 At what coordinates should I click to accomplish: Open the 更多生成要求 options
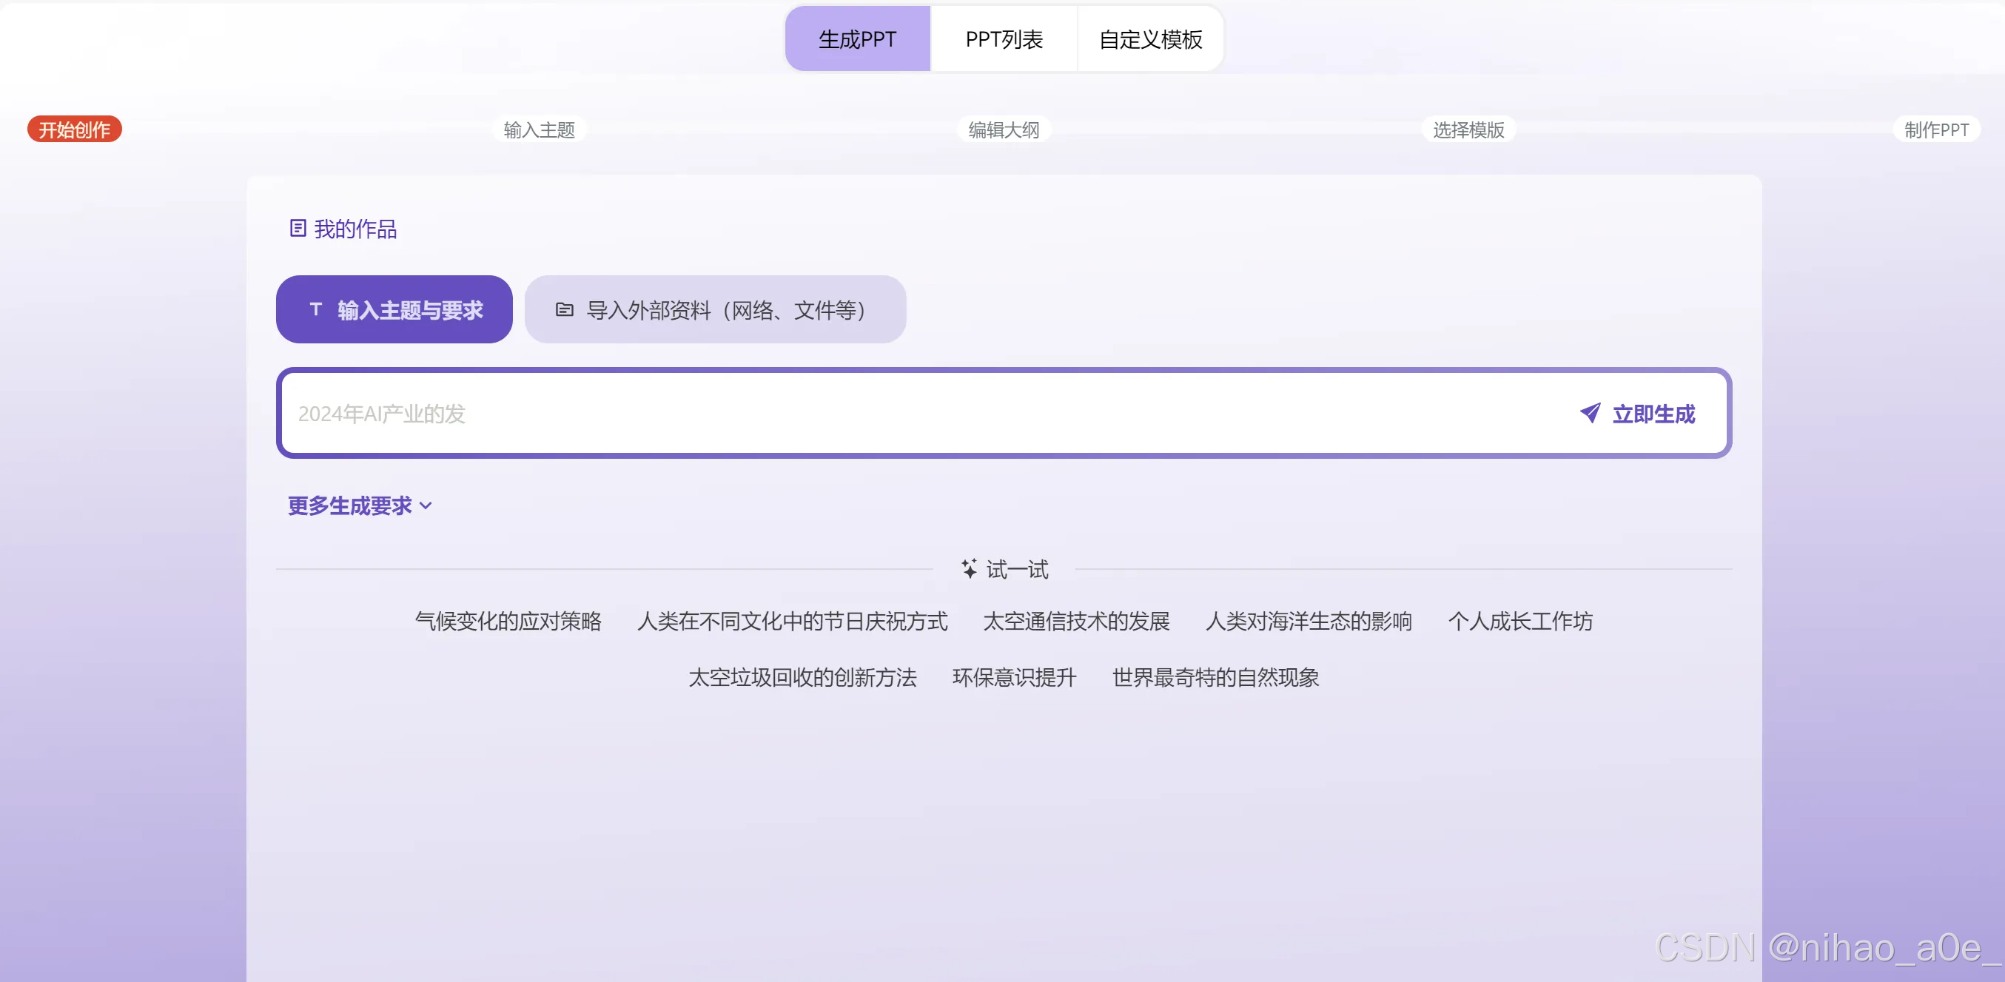pos(349,505)
